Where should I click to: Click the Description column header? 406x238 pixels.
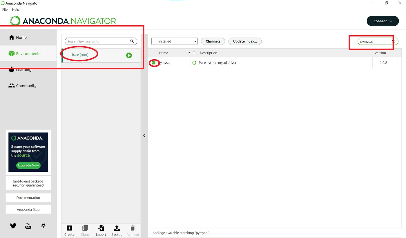point(209,53)
